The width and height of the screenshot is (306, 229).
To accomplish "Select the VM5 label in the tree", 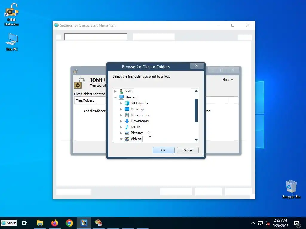I will [128, 91].
